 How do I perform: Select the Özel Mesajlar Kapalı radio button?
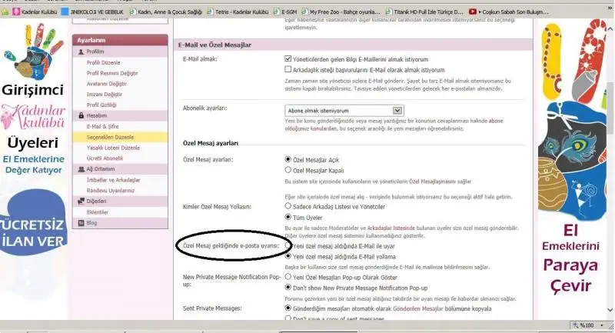pyautogui.click(x=288, y=169)
